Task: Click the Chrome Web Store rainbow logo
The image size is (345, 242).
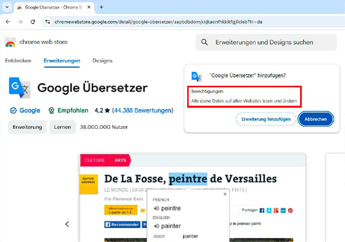Action: point(10,42)
